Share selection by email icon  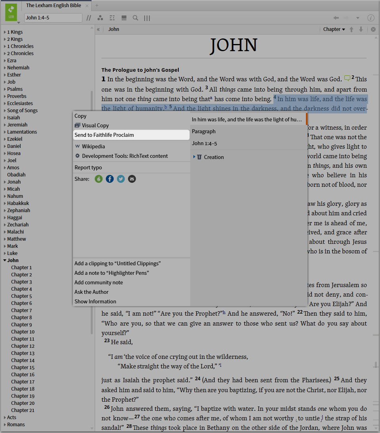tap(132, 179)
